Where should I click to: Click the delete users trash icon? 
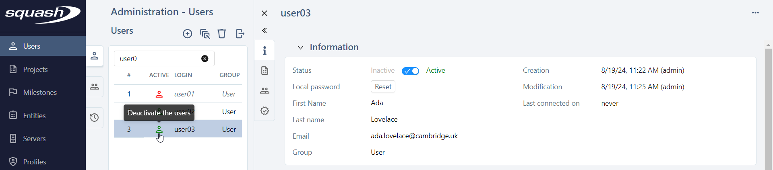click(222, 34)
